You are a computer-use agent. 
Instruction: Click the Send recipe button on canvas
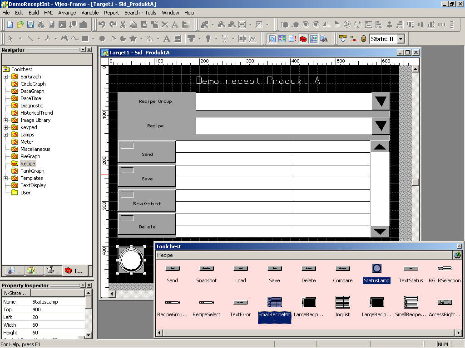(147, 152)
